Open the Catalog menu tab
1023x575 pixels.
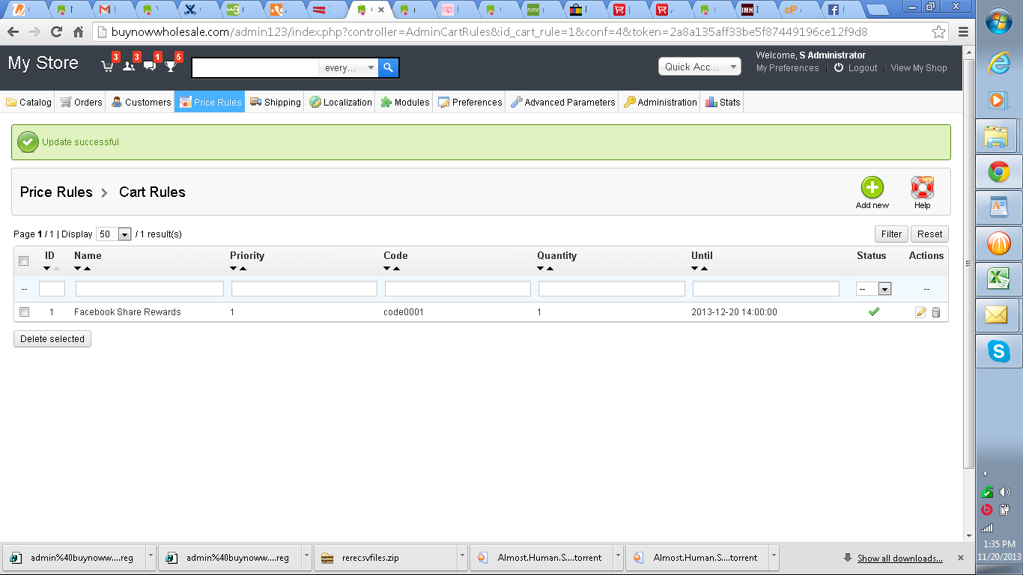pyautogui.click(x=28, y=102)
